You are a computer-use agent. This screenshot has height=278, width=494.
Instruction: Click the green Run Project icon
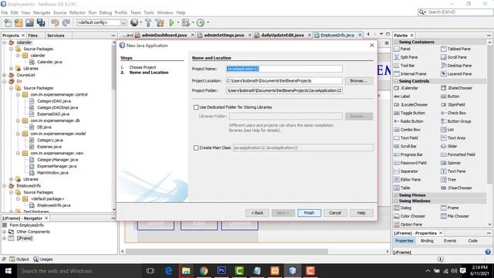171,22
